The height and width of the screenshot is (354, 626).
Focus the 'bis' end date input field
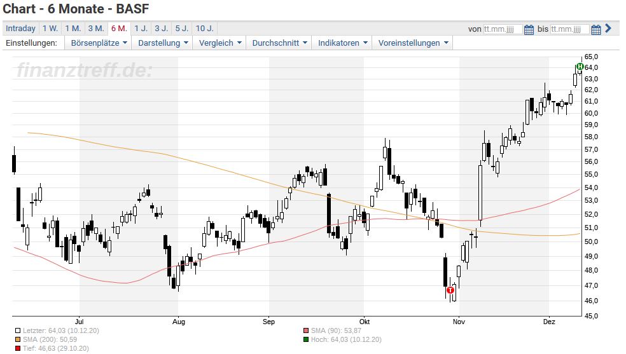[570, 29]
